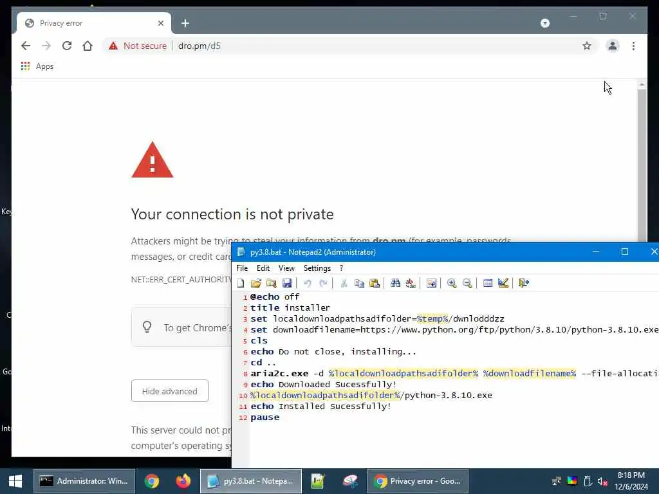659x494 pixels.
Task: Open the Edit menu in Notepad2
Action: click(263, 268)
